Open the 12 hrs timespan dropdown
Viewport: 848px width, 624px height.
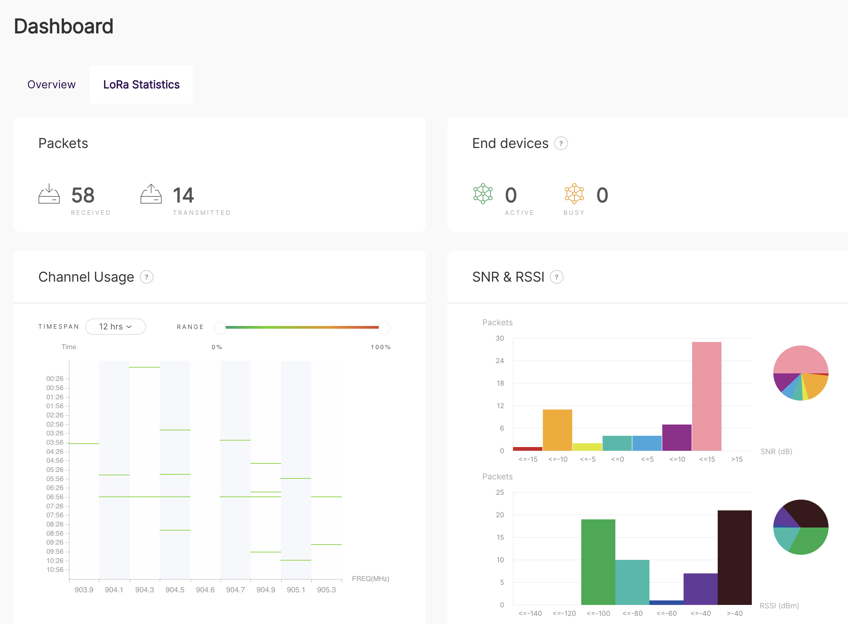[115, 327]
